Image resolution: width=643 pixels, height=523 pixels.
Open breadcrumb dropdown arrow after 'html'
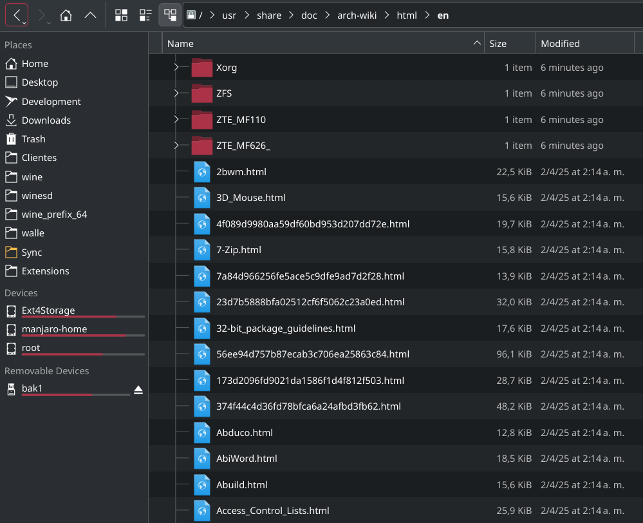point(427,15)
